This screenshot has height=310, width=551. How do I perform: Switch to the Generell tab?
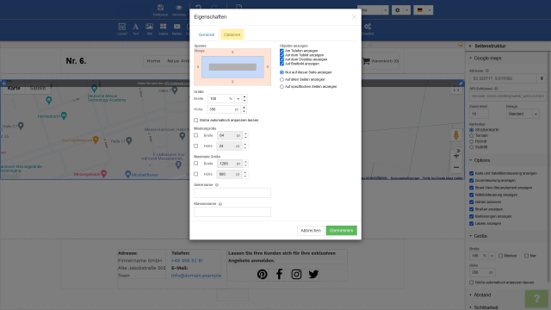(207, 34)
